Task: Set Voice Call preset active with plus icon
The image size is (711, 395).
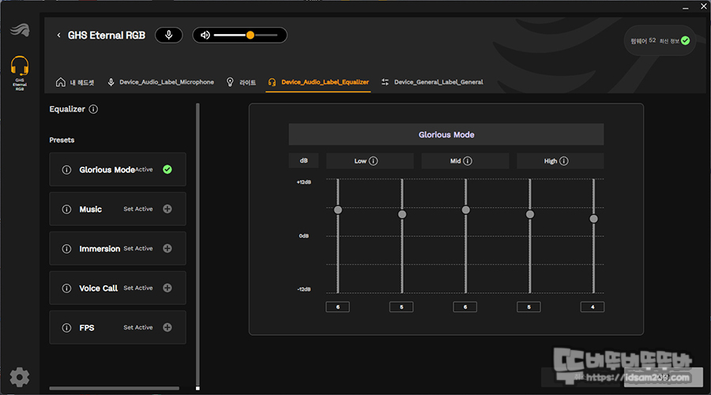Action: point(167,288)
